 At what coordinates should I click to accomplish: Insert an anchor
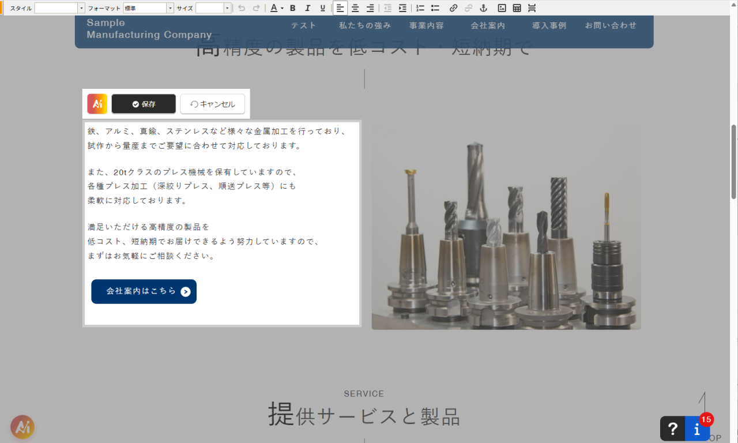tap(483, 8)
